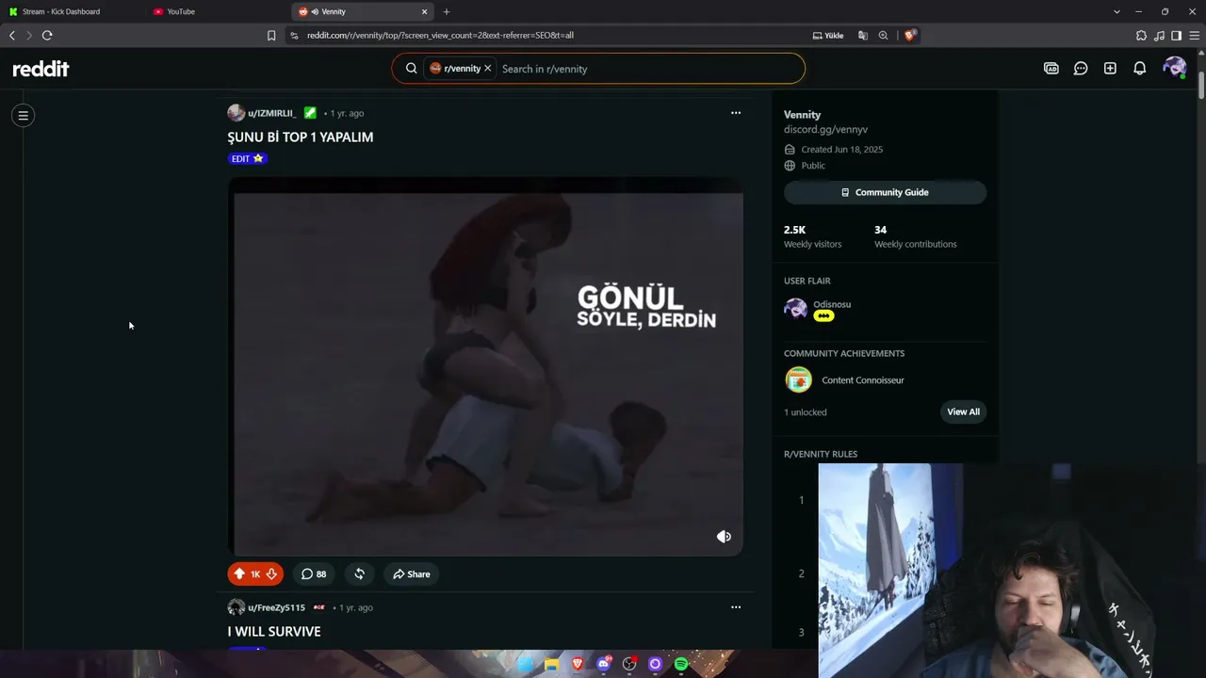Bookmark this page with the bookmark icon
The width and height of the screenshot is (1206, 678).
tap(271, 36)
